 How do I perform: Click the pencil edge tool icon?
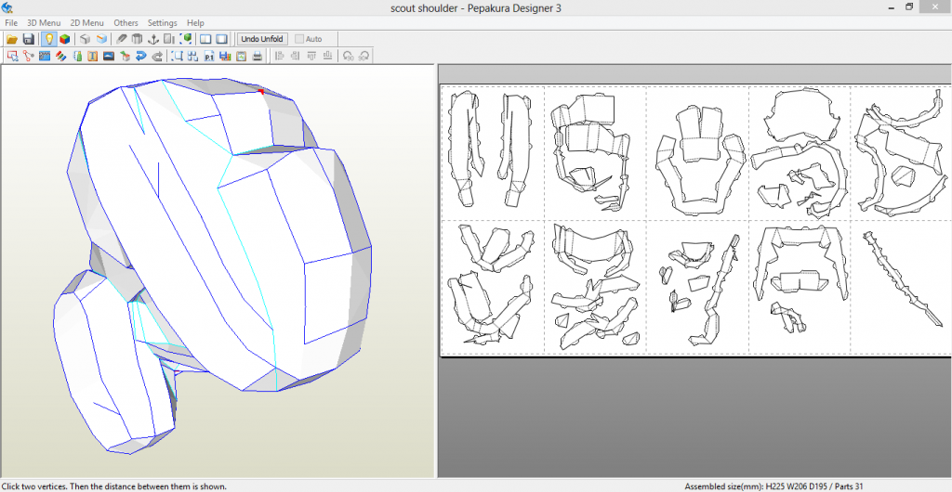coord(122,39)
